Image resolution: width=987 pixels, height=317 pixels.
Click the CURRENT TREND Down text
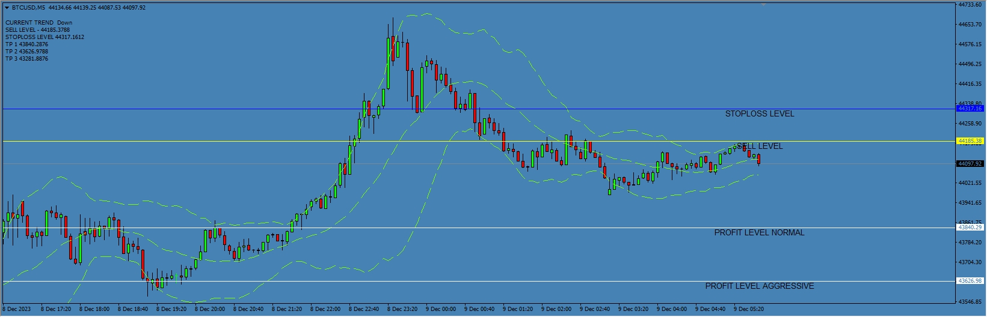tap(38, 23)
